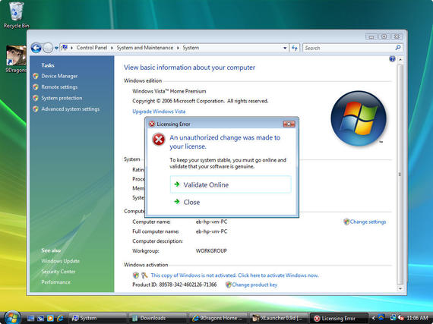Click the large red error icon in dialog
This screenshot has height=324, width=433.
coord(159,140)
